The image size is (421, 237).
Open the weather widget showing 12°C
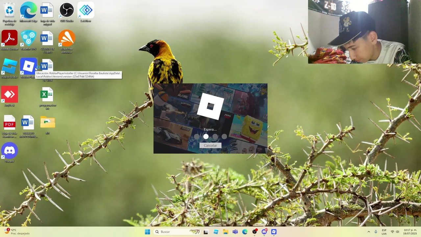(16, 232)
